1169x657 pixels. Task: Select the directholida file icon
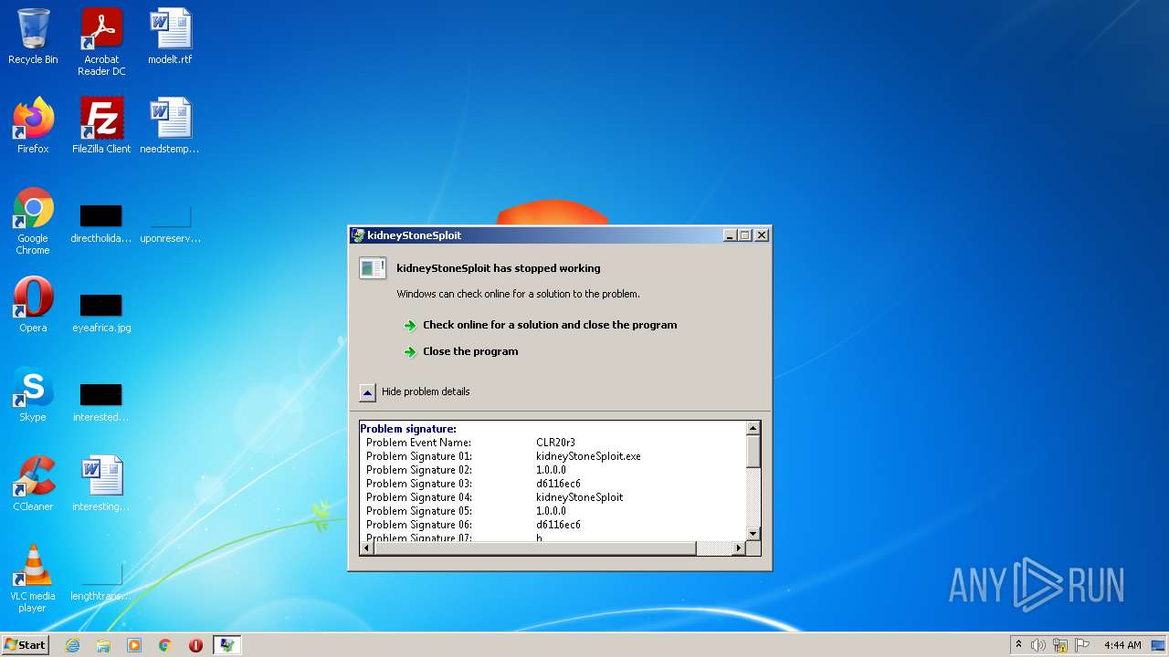(101, 224)
